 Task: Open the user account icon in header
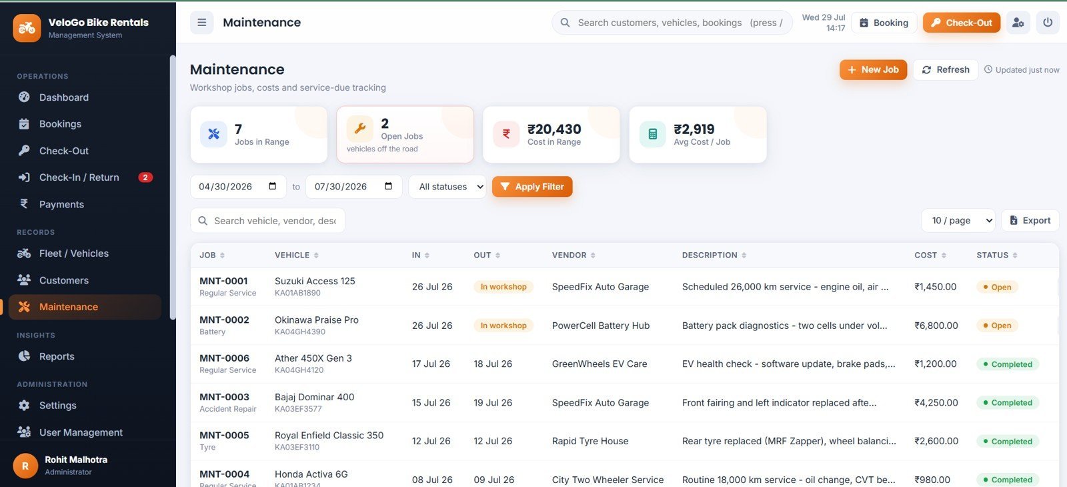1018,23
